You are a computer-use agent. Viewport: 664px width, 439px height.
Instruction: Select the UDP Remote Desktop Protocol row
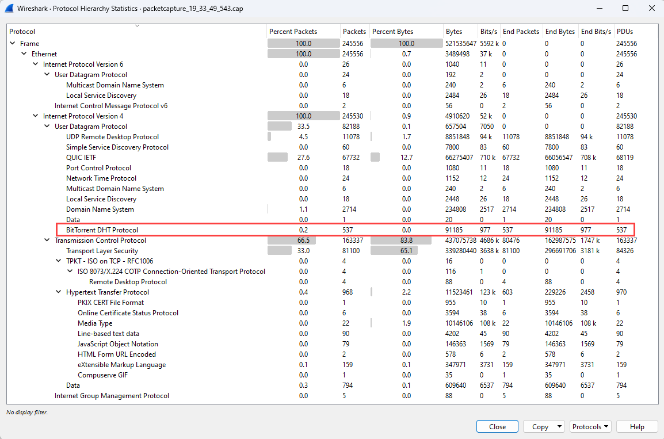pyautogui.click(x=112, y=136)
